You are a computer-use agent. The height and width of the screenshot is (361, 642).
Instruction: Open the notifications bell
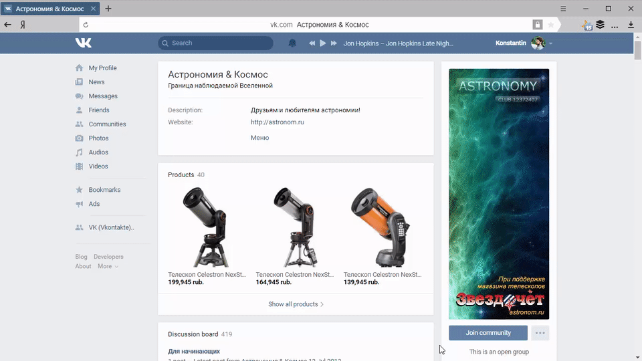(292, 43)
